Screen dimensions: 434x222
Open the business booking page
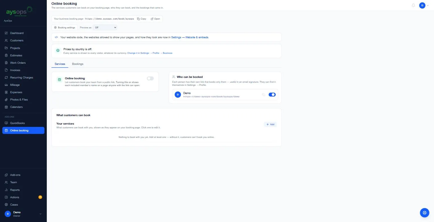(155, 19)
